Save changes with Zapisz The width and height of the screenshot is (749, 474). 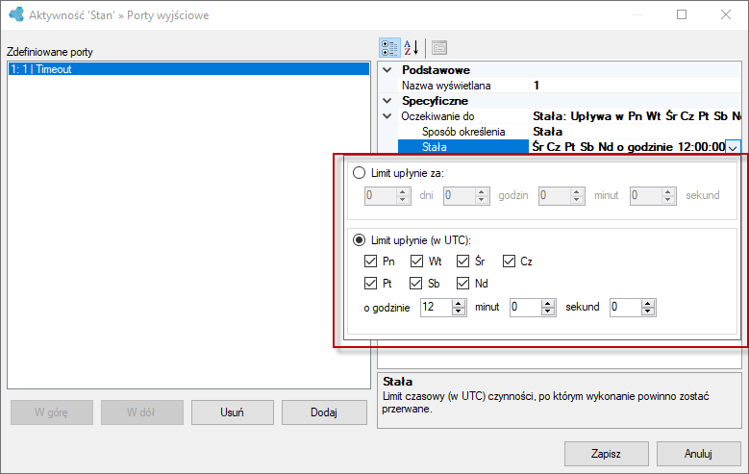pos(606,454)
